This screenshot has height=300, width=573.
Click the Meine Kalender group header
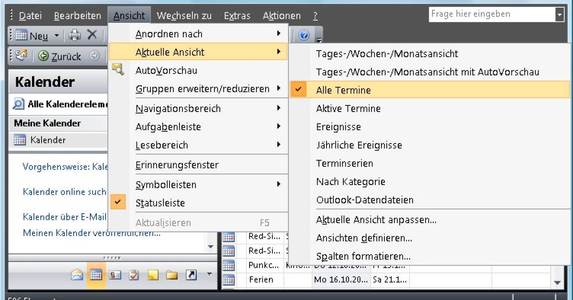coord(58,123)
